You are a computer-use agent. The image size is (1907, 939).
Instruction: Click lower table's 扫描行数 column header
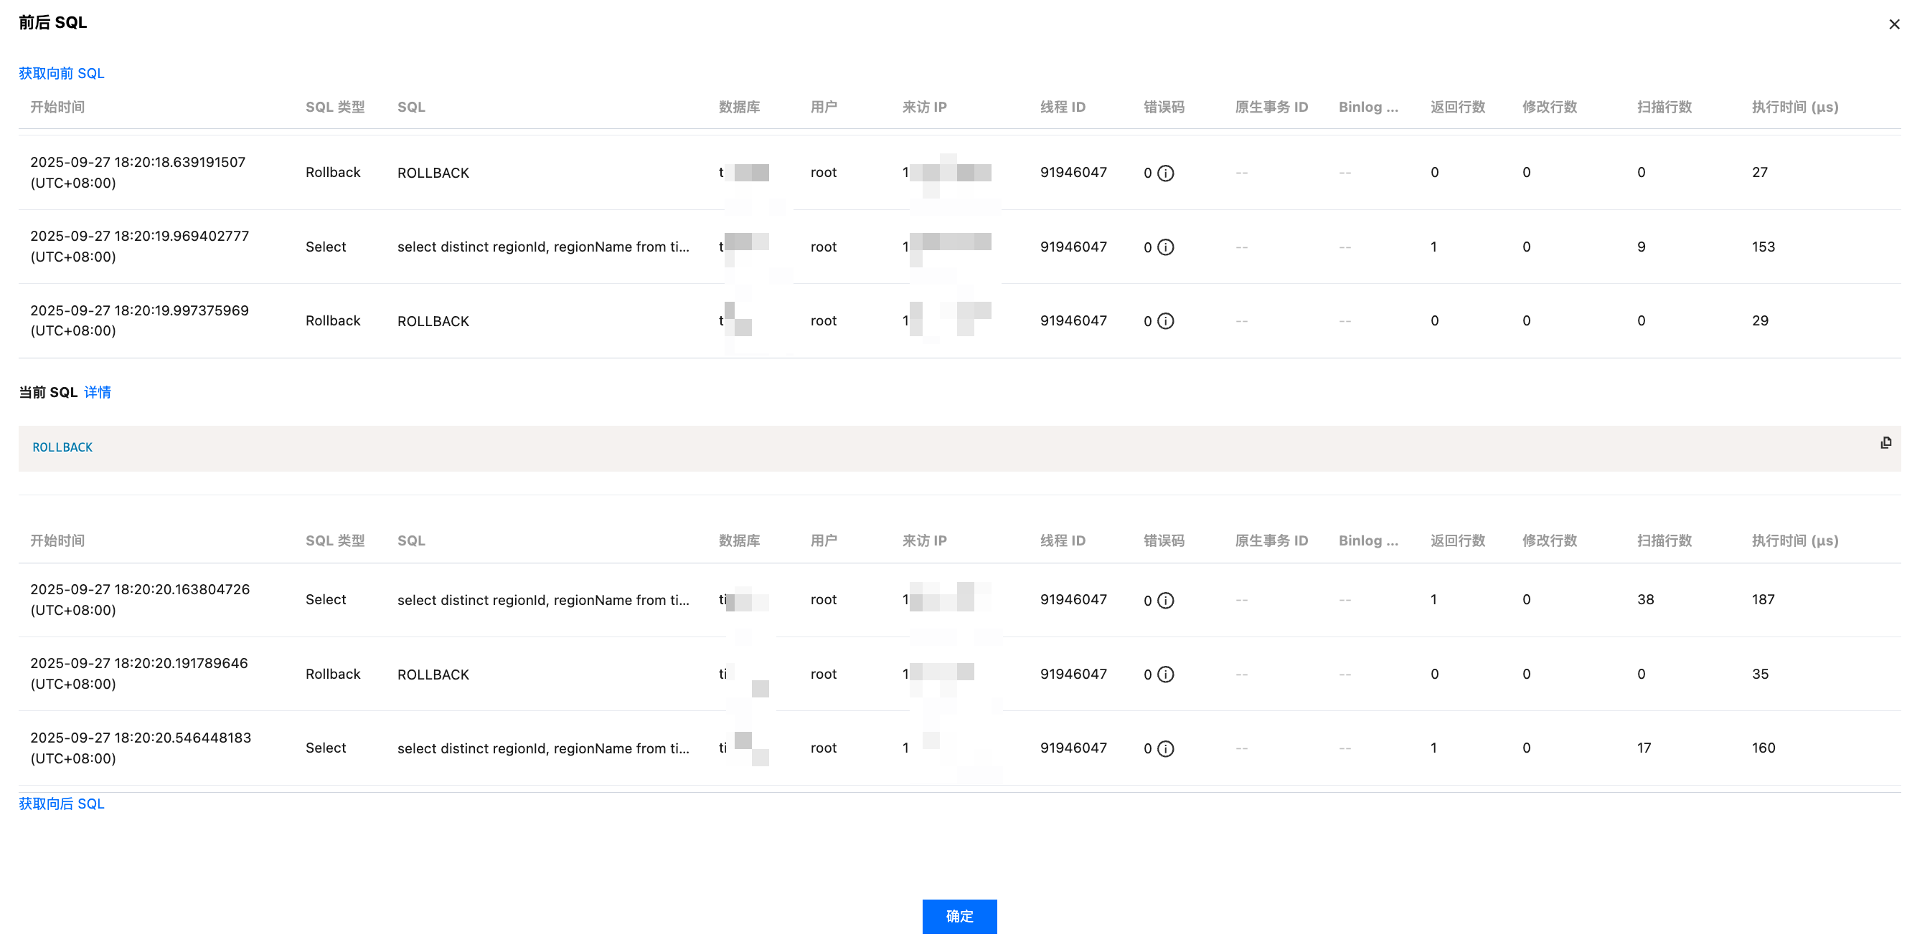1664,540
